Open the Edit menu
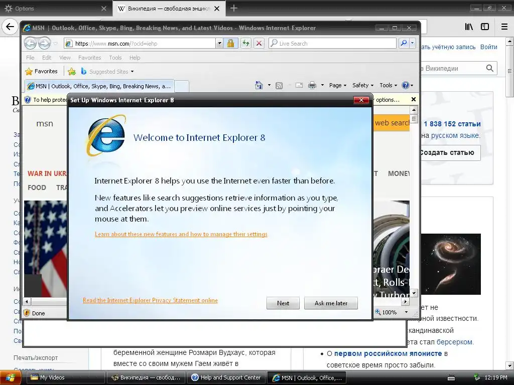Screen dimensions: 514x385 [x=47, y=58]
